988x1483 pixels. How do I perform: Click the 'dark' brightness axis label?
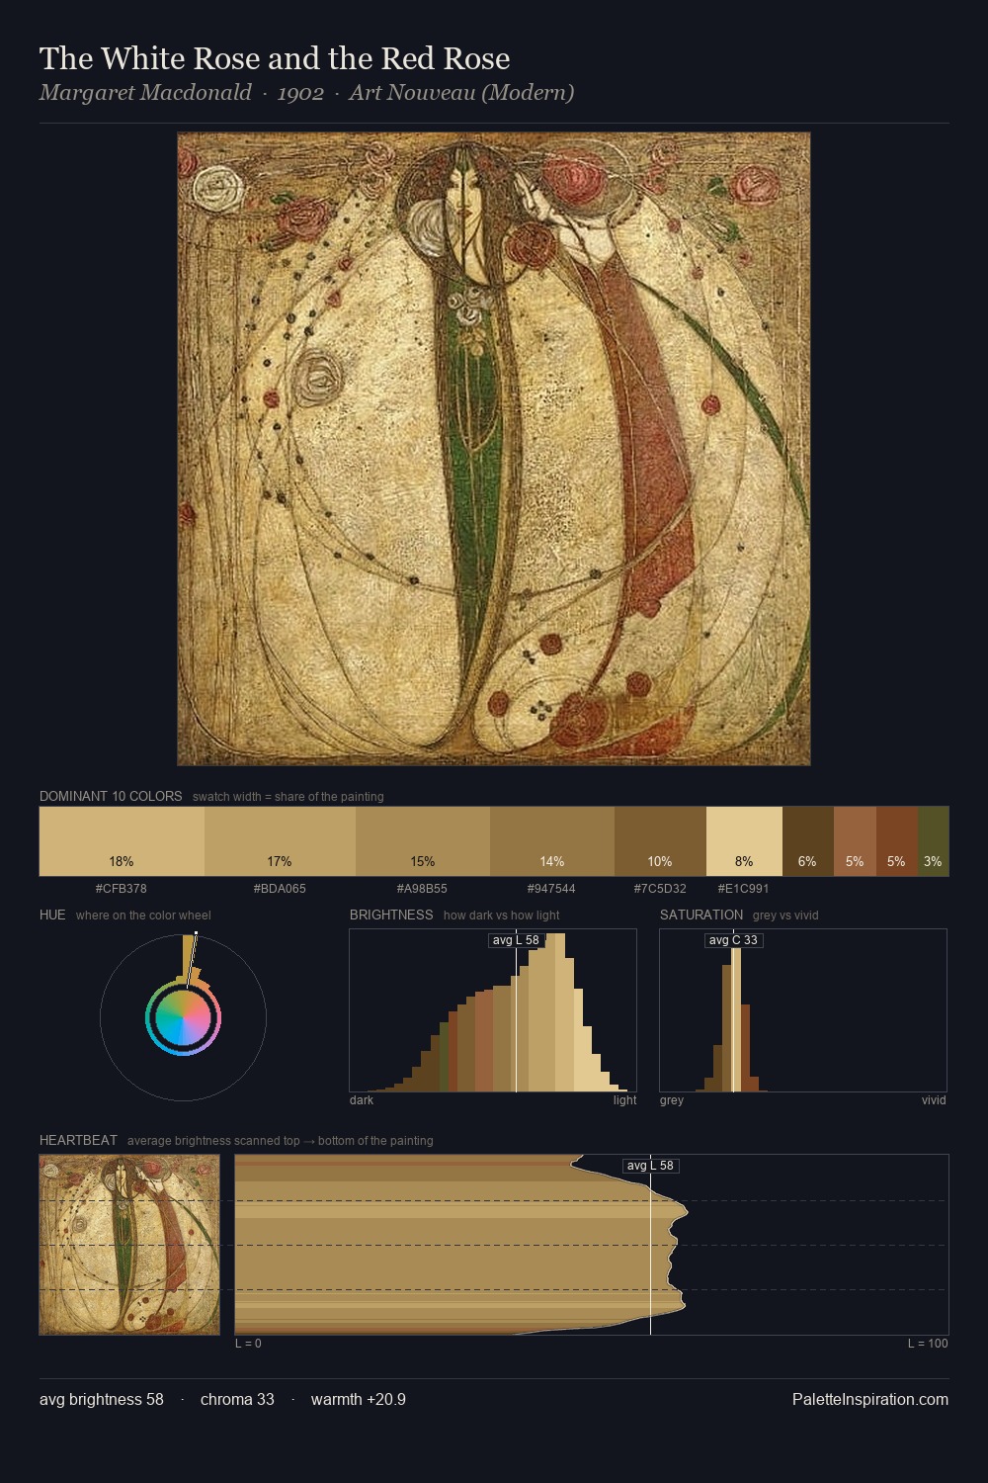click(362, 1099)
